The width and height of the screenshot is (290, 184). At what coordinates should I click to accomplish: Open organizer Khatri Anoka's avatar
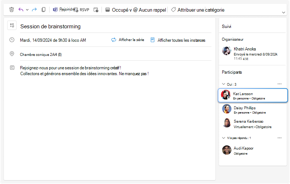point(227,51)
